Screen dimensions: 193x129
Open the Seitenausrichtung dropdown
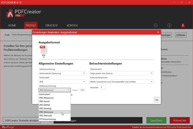(x=62, y=73)
